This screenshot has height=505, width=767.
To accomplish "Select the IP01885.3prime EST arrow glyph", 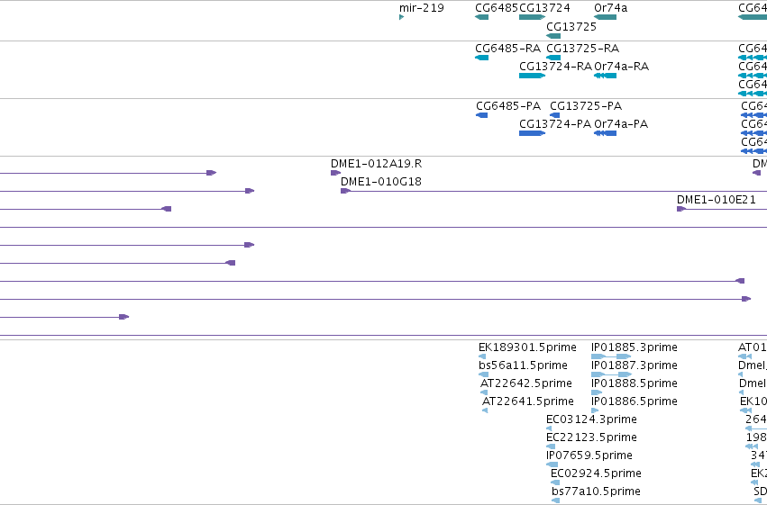I will coord(611,356).
